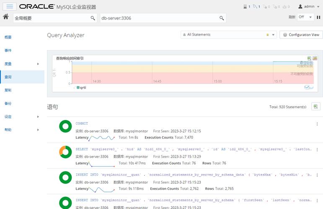
Task: Click the qrti legend color swatch
Action: (x=78, y=87)
